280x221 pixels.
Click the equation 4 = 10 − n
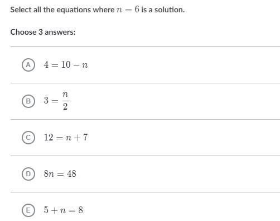pyautogui.click(x=66, y=65)
